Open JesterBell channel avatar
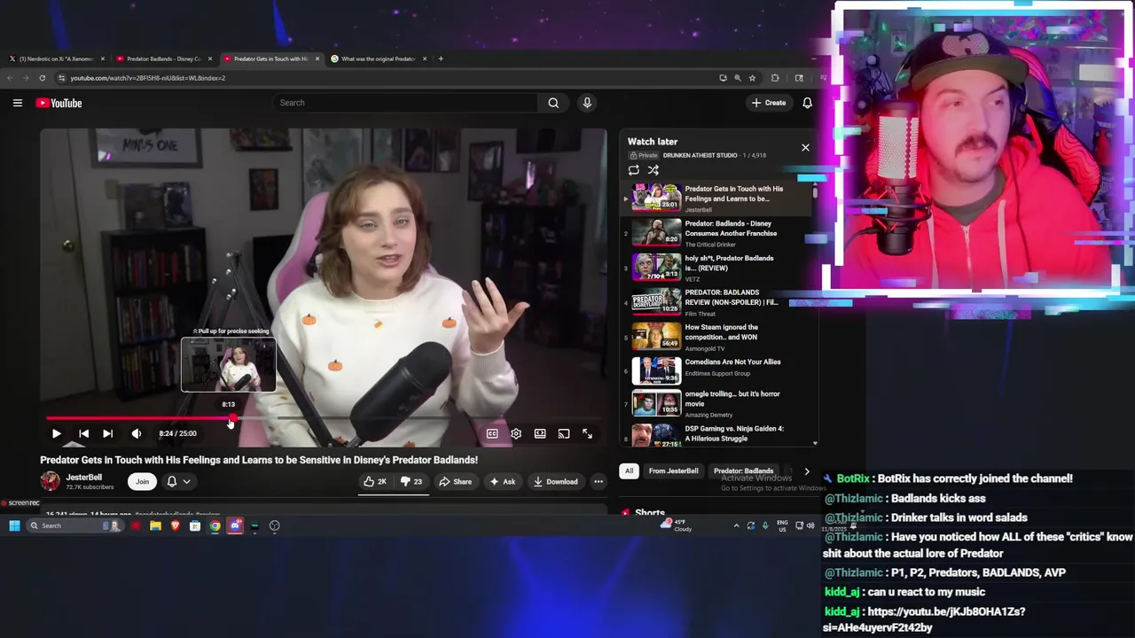 51,481
